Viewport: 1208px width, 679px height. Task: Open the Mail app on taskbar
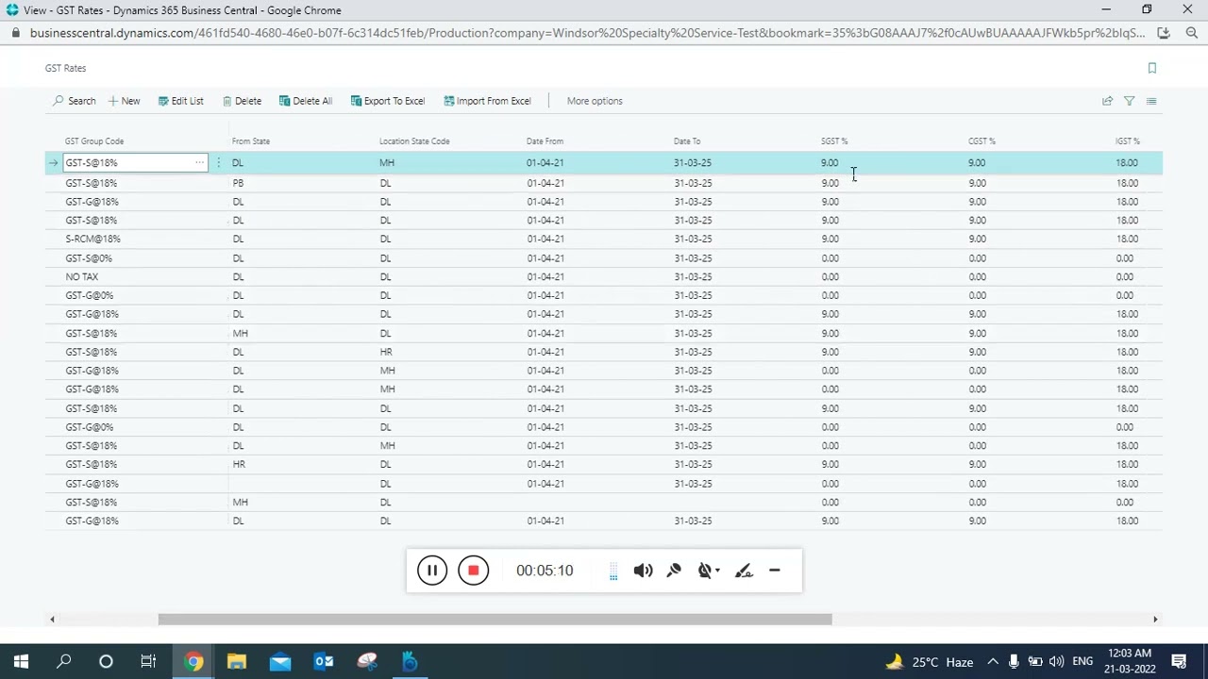(x=280, y=661)
